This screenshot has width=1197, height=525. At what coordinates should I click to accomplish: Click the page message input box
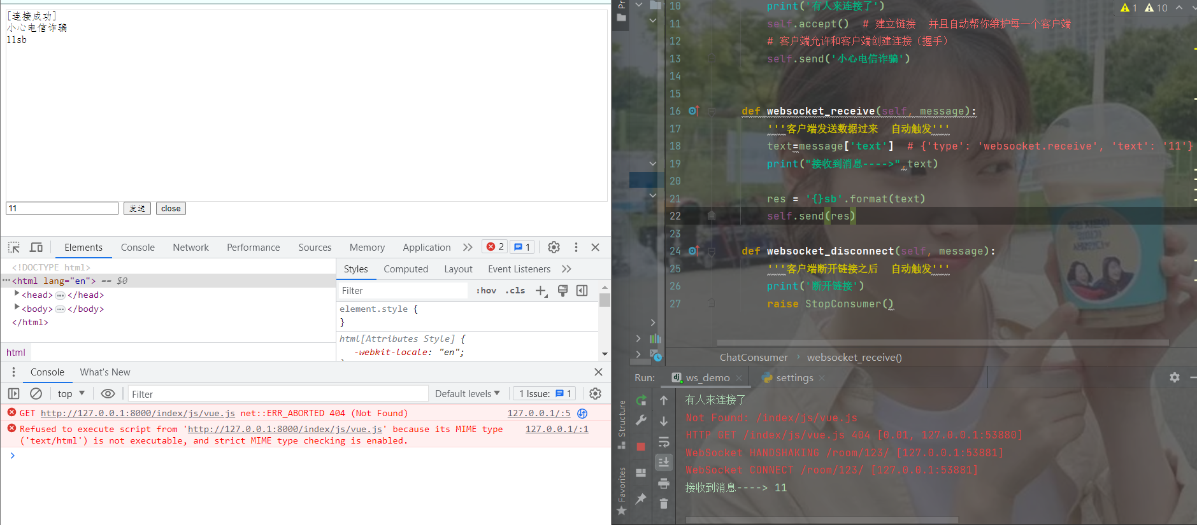coord(62,209)
